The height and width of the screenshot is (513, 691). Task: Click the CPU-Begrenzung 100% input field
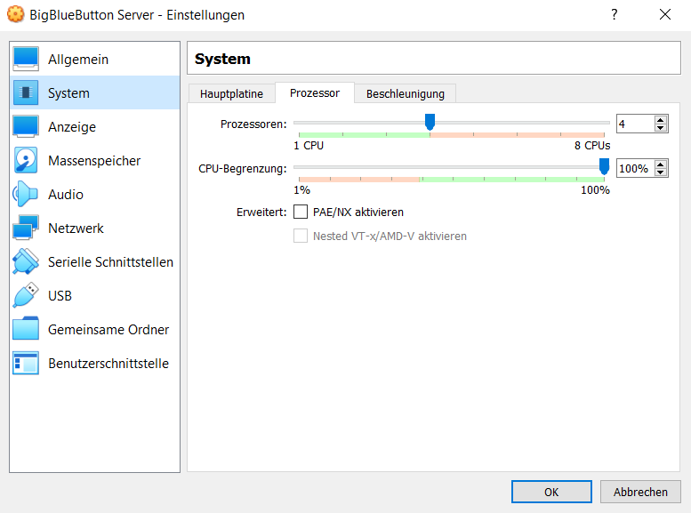click(x=635, y=168)
